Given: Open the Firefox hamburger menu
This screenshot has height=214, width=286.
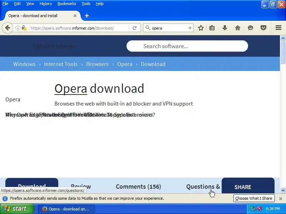Looking at the screenshot, I should [278, 28].
